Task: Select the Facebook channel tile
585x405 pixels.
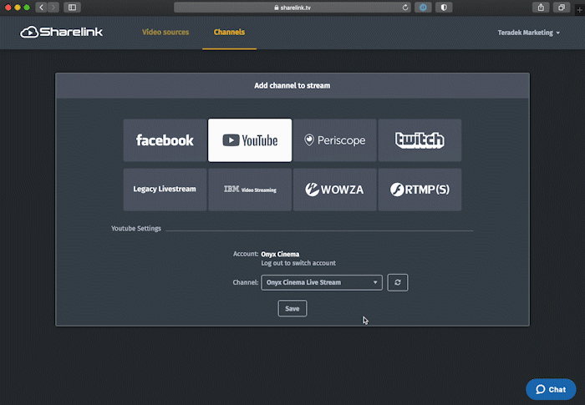Action: point(165,140)
